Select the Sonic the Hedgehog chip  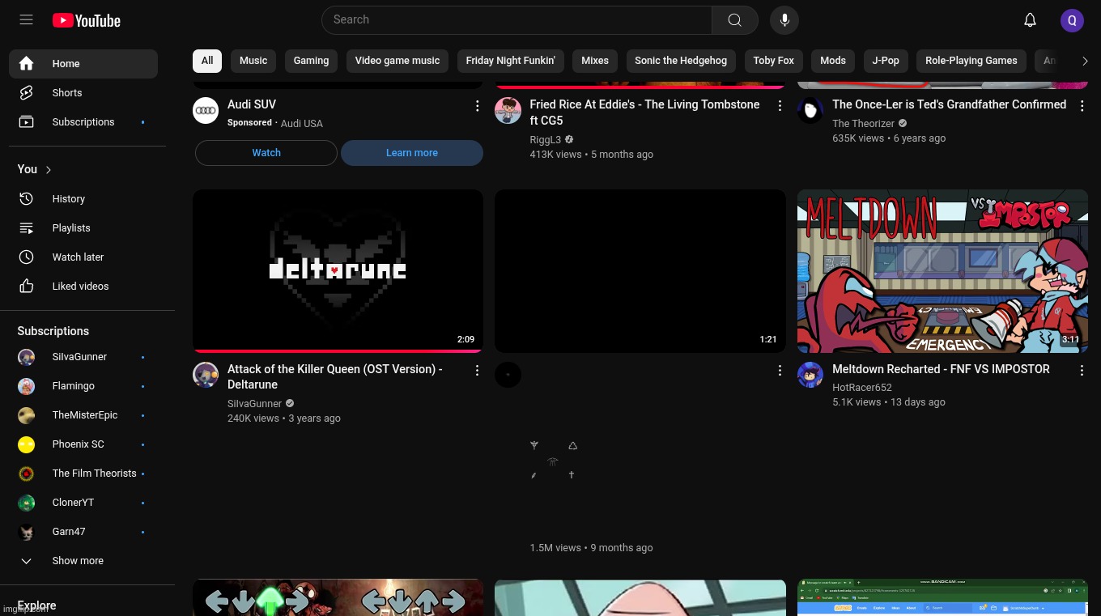tap(681, 61)
